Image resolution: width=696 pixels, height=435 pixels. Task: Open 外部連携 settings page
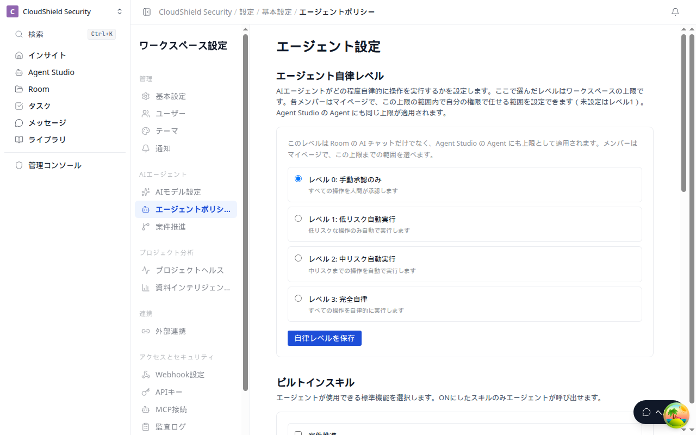(186, 331)
